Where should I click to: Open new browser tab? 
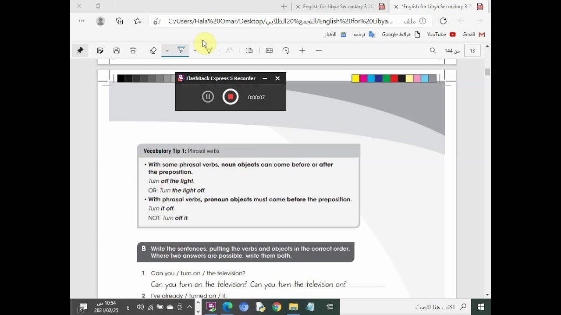[x=284, y=7]
